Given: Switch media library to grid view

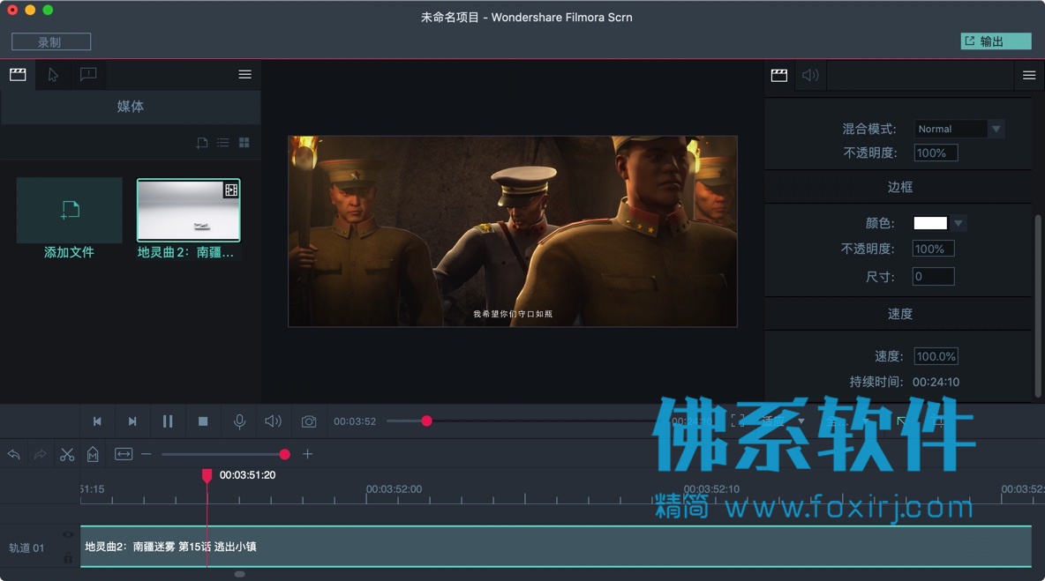Looking at the screenshot, I should point(244,143).
